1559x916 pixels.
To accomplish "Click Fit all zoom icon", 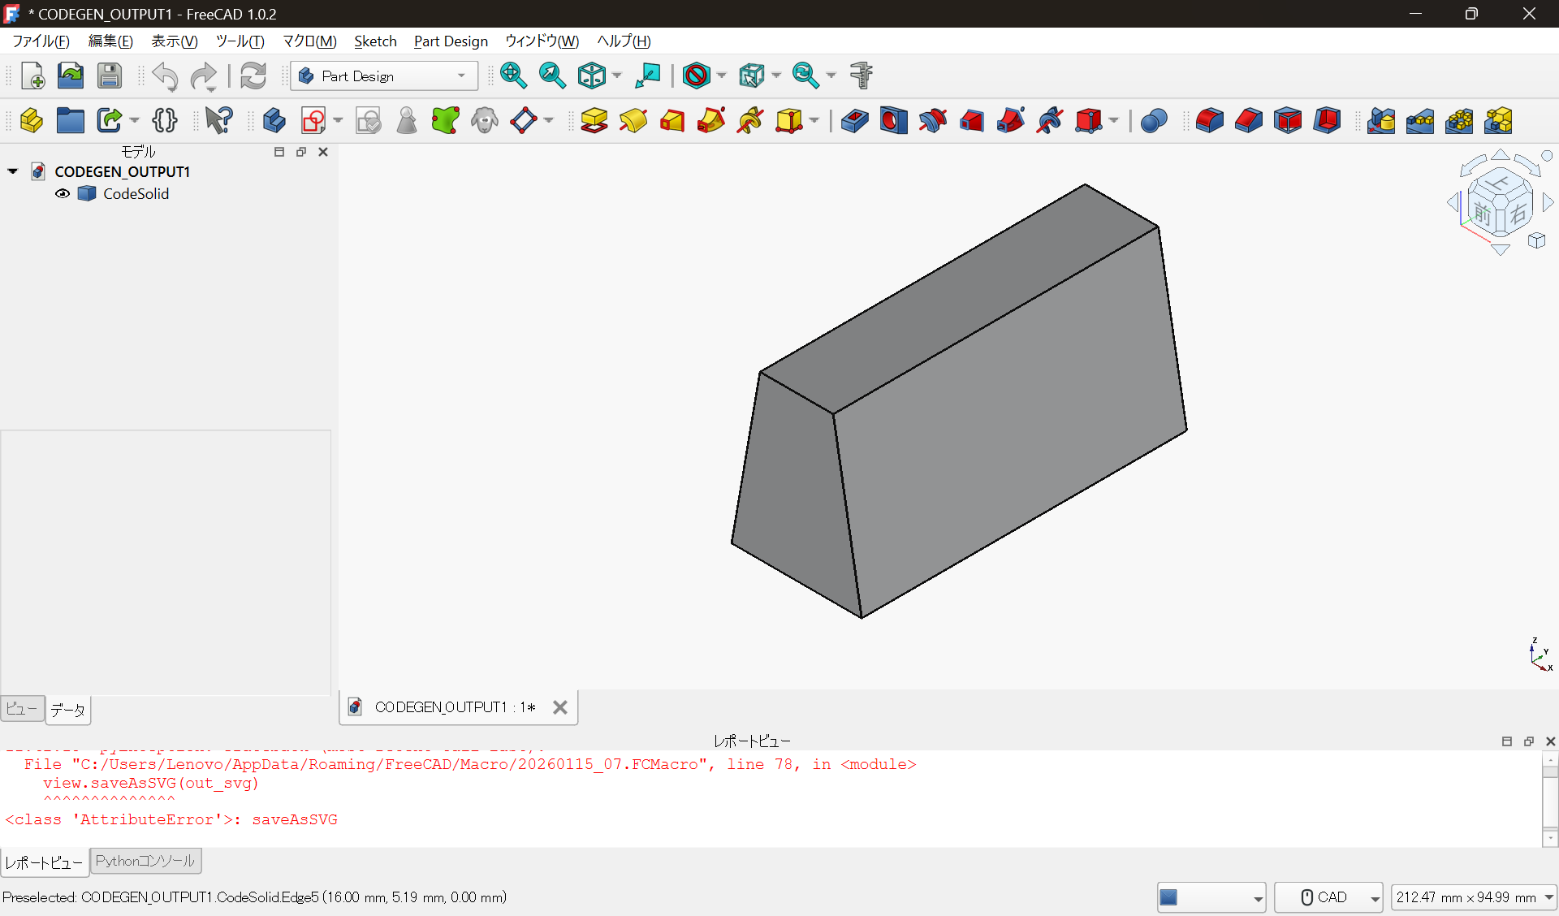I will 513,76.
